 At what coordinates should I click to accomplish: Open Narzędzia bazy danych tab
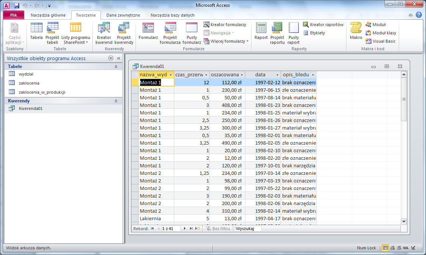(173, 15)
